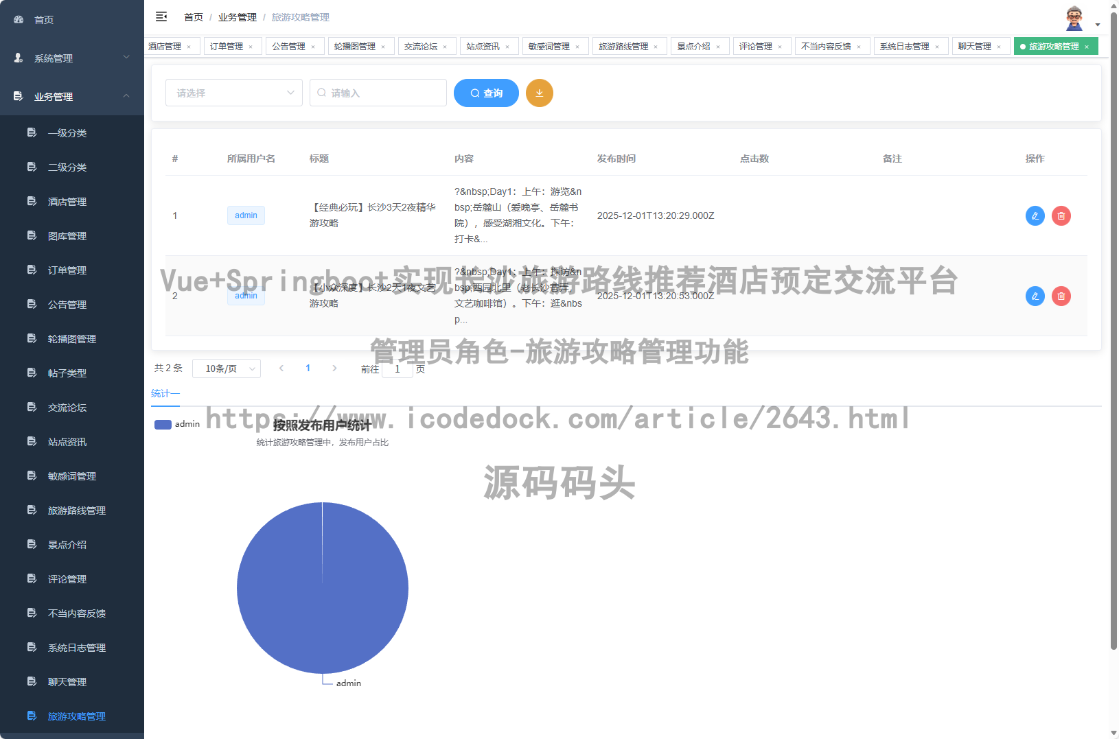Click the 查询 search button
The image size is (1119, 739).
tap(486, 93)
